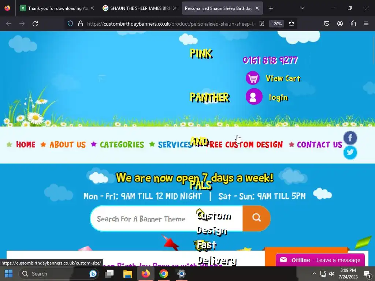Viewport: 375px width, 281px height.
Task: Go back using the browser back arrow
Action: pos(9,24)
